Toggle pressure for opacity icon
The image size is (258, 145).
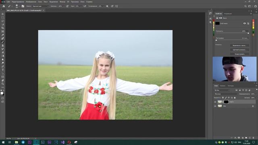(x=67, y=6)
